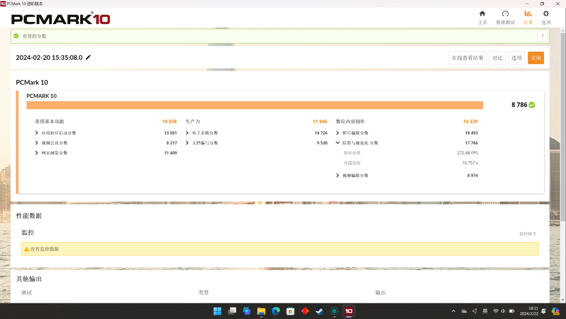
Task: Click the date 2024-02-20 15:35:08.0 title
Action: (x=49, y=57)
